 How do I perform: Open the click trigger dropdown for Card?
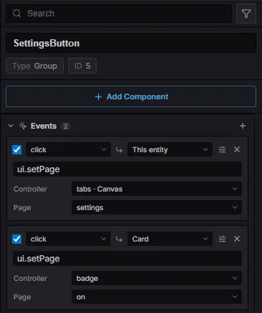click(x=68, y=239)
